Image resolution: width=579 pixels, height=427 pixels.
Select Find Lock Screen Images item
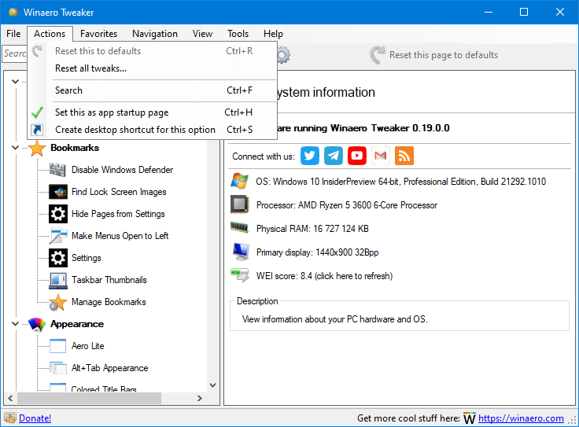pyautogui.click(x=119, y=192)
